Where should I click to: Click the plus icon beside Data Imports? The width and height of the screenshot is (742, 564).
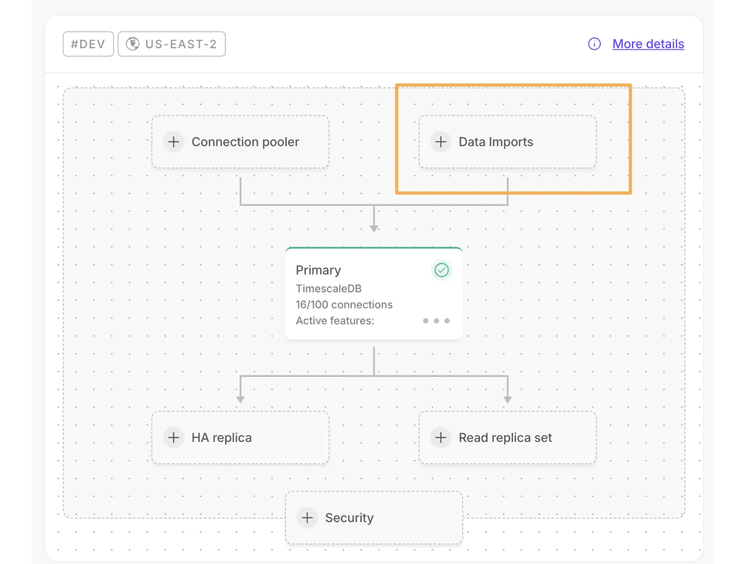point(441,142)
